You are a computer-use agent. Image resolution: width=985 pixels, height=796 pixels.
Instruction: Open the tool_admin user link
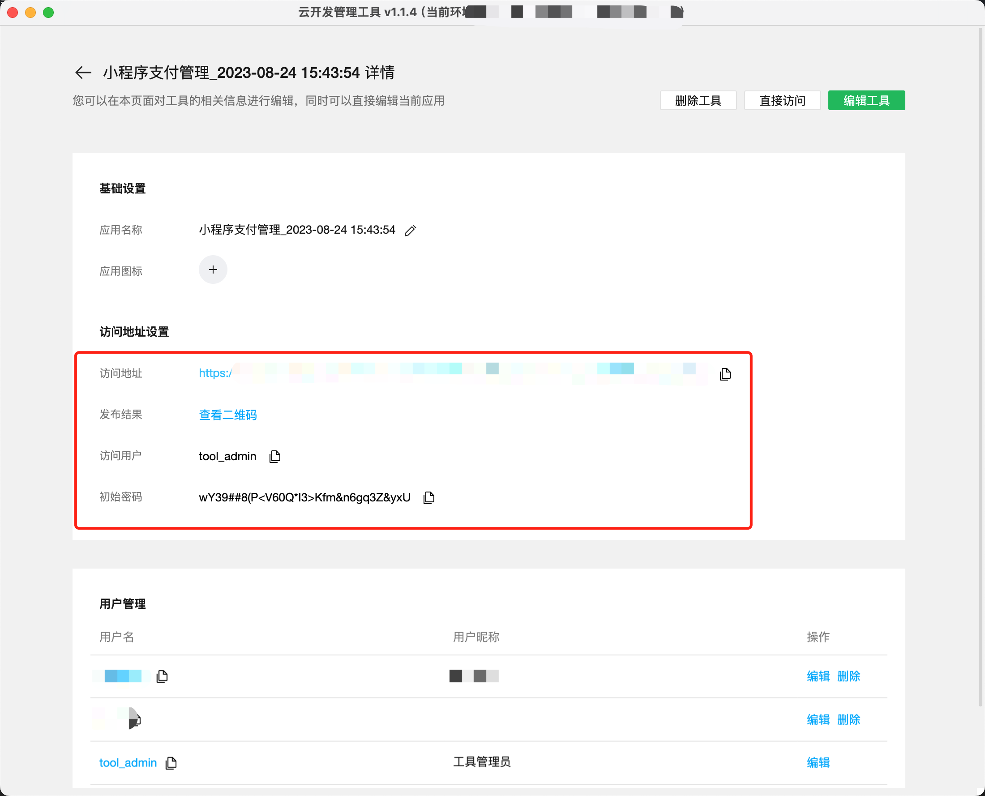click(128, 763)
